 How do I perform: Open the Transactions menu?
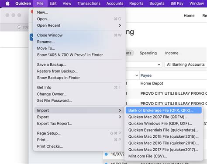click(89, 4)
